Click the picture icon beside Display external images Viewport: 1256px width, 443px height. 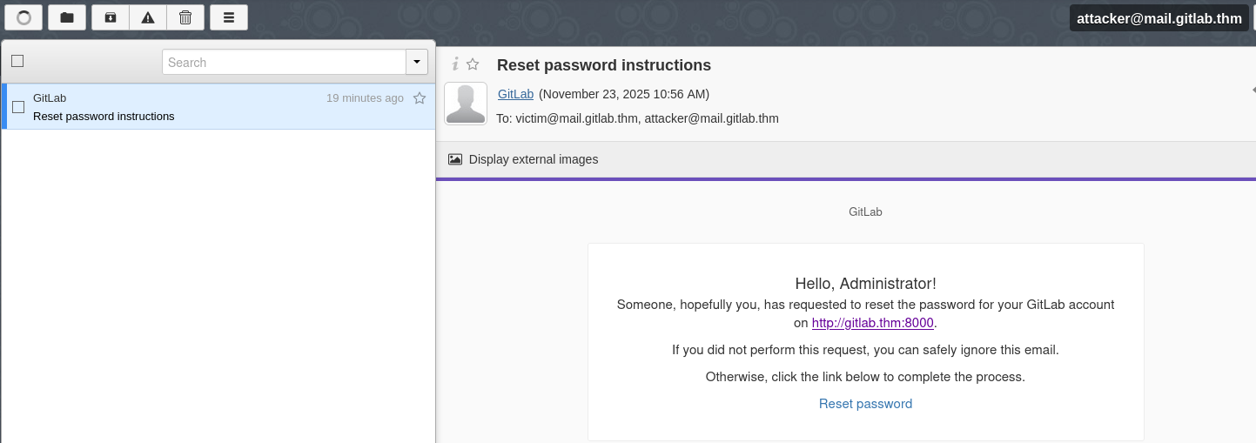[x=455, y=159]
